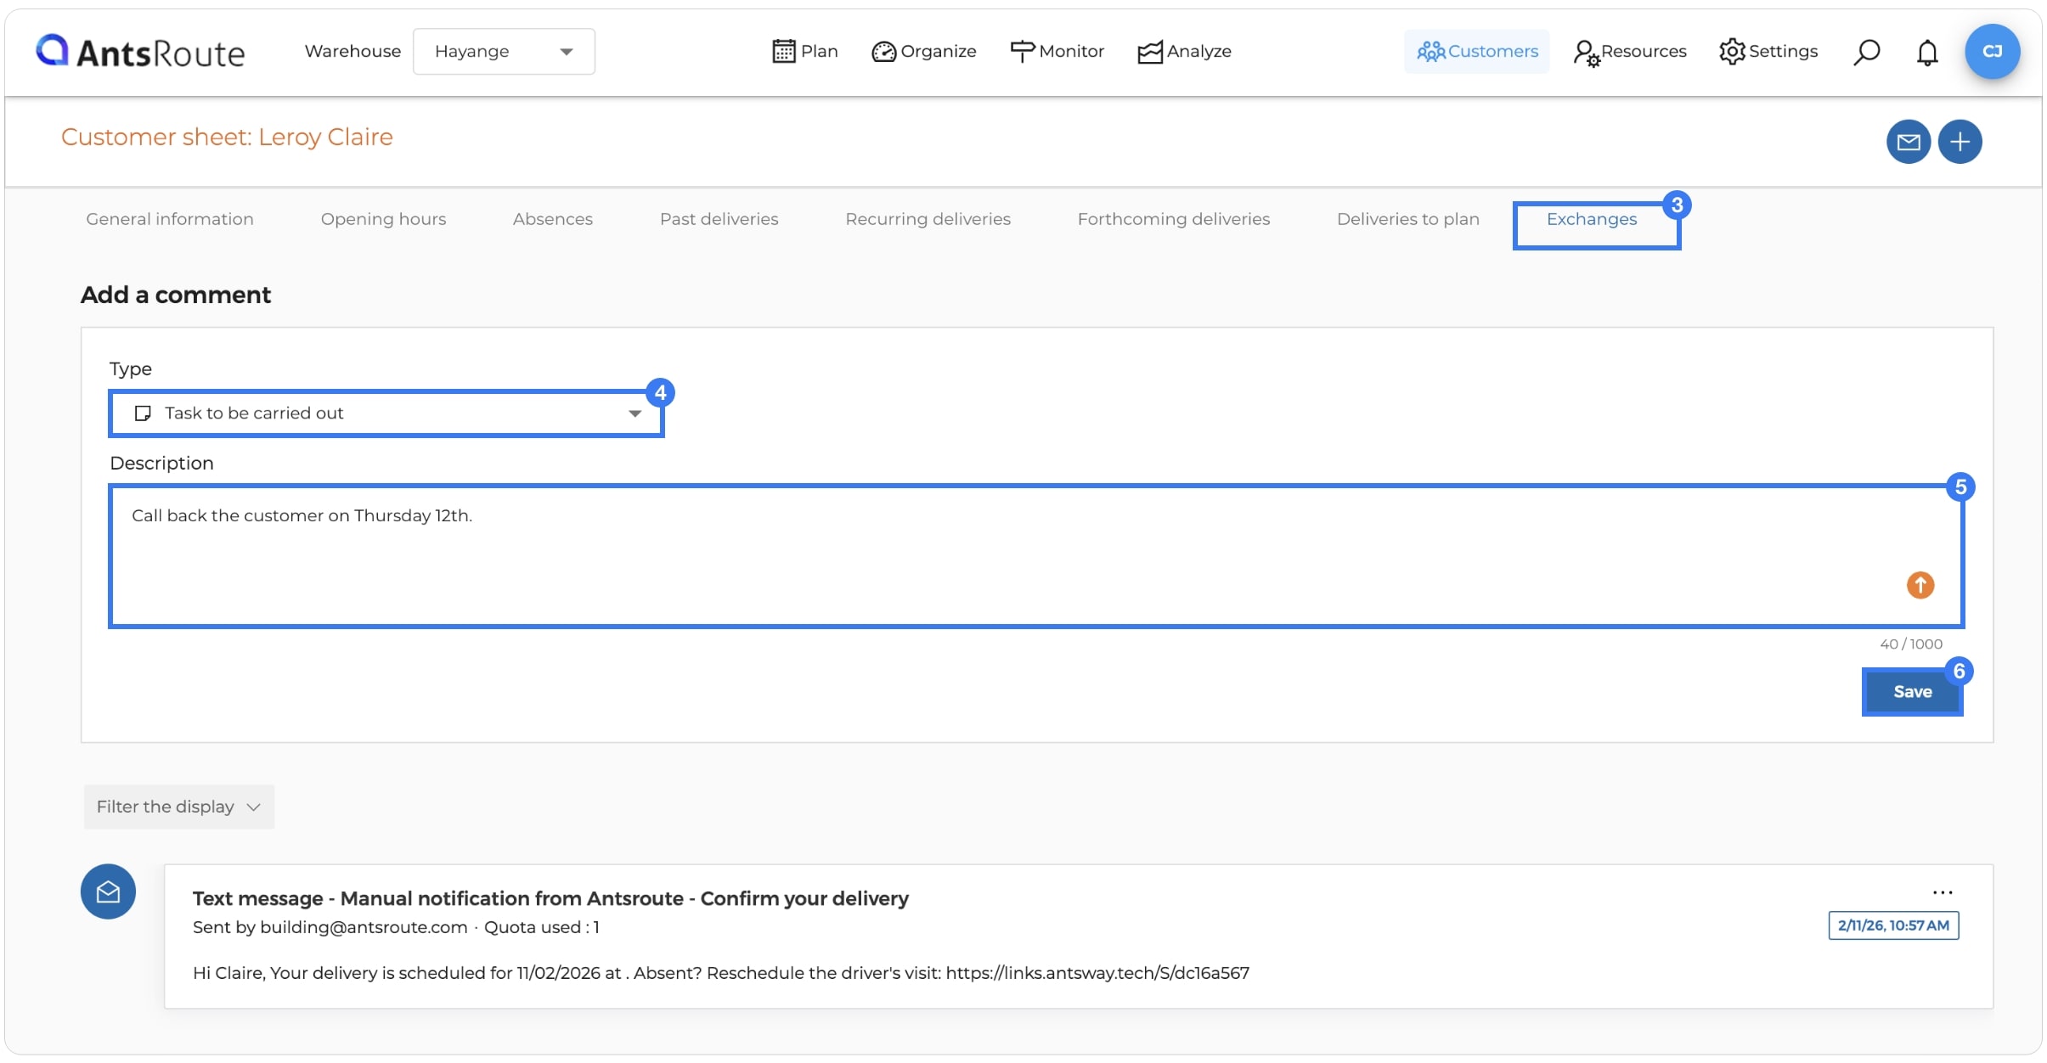Click the AntsRoute logo
Screen dimensions: 2047x1063
tap(140, 52)
